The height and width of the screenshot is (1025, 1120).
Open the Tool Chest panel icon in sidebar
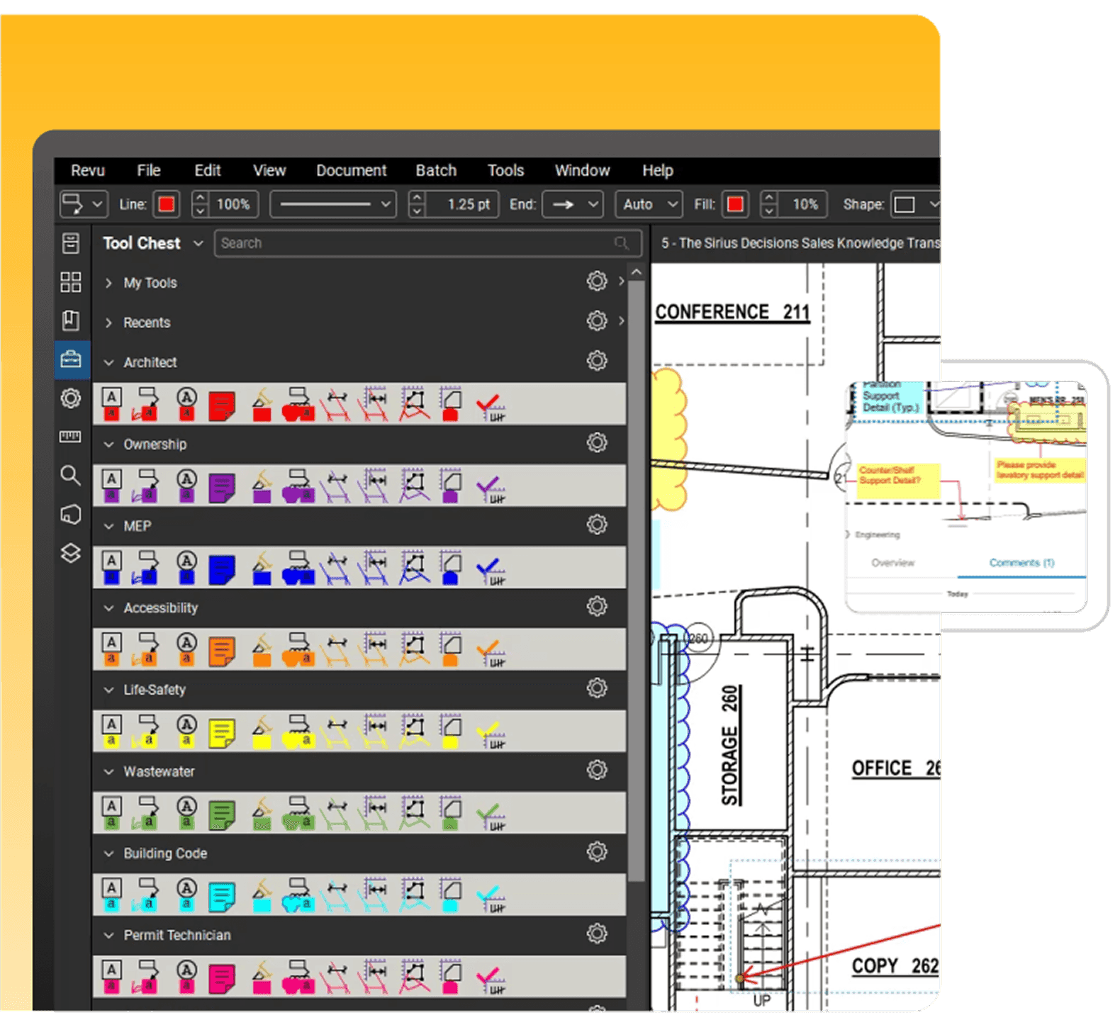coord(71,359)
